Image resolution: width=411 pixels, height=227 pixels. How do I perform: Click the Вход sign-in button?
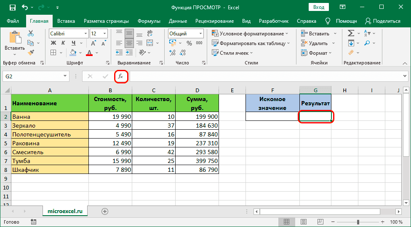click(x=319, y=7)
